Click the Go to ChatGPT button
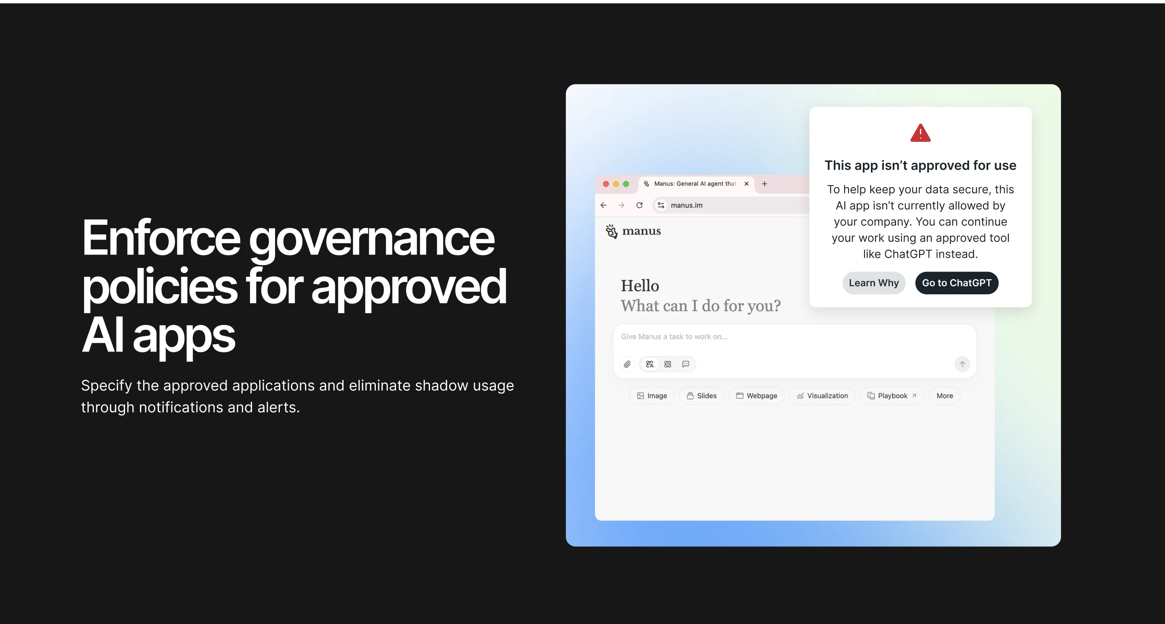The height and width of the screenshot is (624, 1165). click(957, 283)
